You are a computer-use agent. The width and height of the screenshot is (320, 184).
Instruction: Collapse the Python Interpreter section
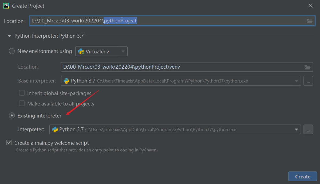tap(9, 36)
